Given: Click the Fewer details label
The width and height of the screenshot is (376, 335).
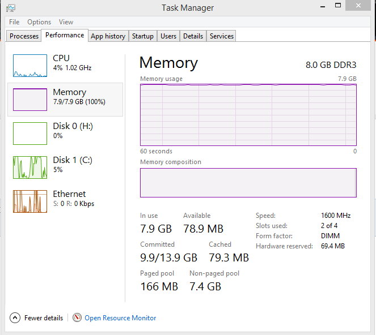Looking at the screenshot, I should [44, 318].
